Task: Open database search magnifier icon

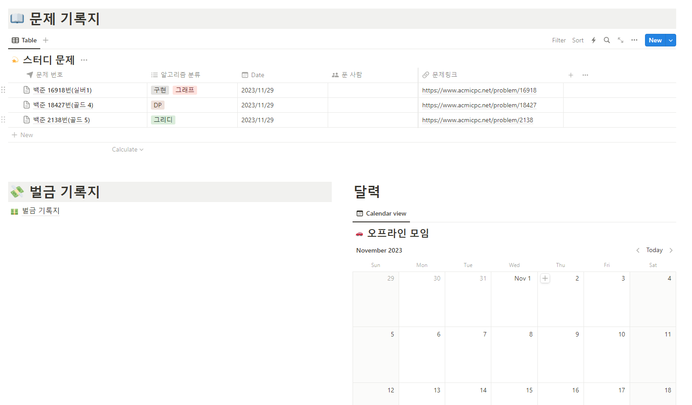Action: 607,40
